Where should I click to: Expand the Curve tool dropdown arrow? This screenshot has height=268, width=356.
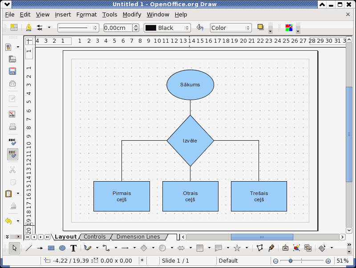coord(97,248)
